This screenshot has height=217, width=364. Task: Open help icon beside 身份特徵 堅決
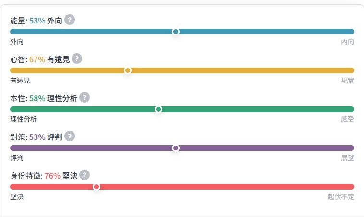(x=85, y=175)
